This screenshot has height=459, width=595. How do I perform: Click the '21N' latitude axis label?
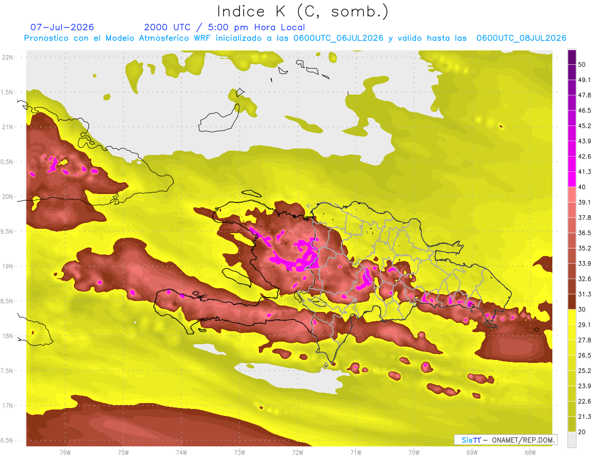point(8,127)
